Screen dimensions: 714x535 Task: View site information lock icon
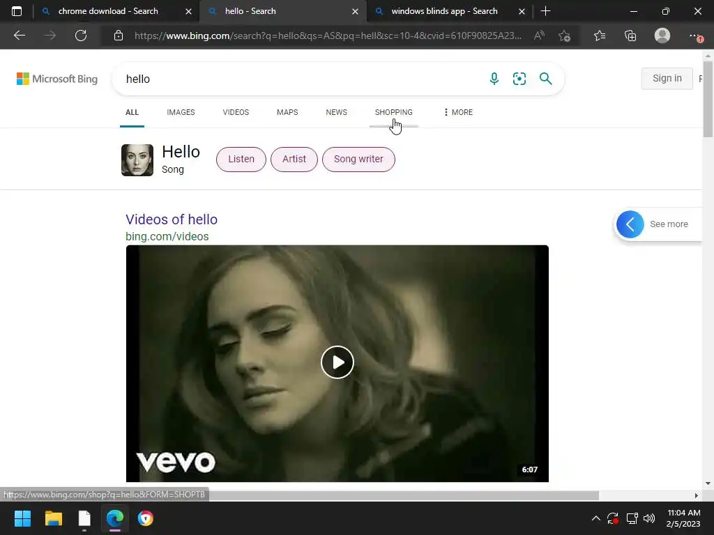pos(119,36)
